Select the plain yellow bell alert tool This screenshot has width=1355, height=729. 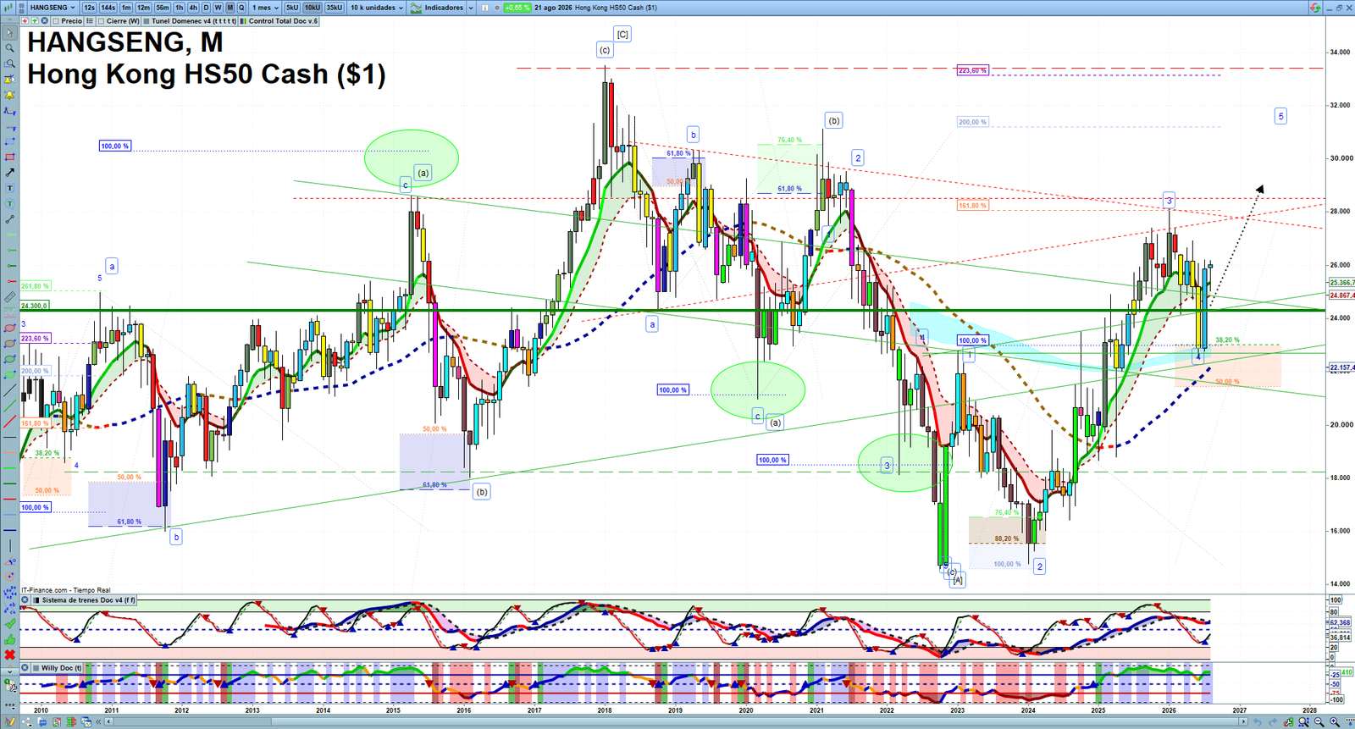(9, 95)
